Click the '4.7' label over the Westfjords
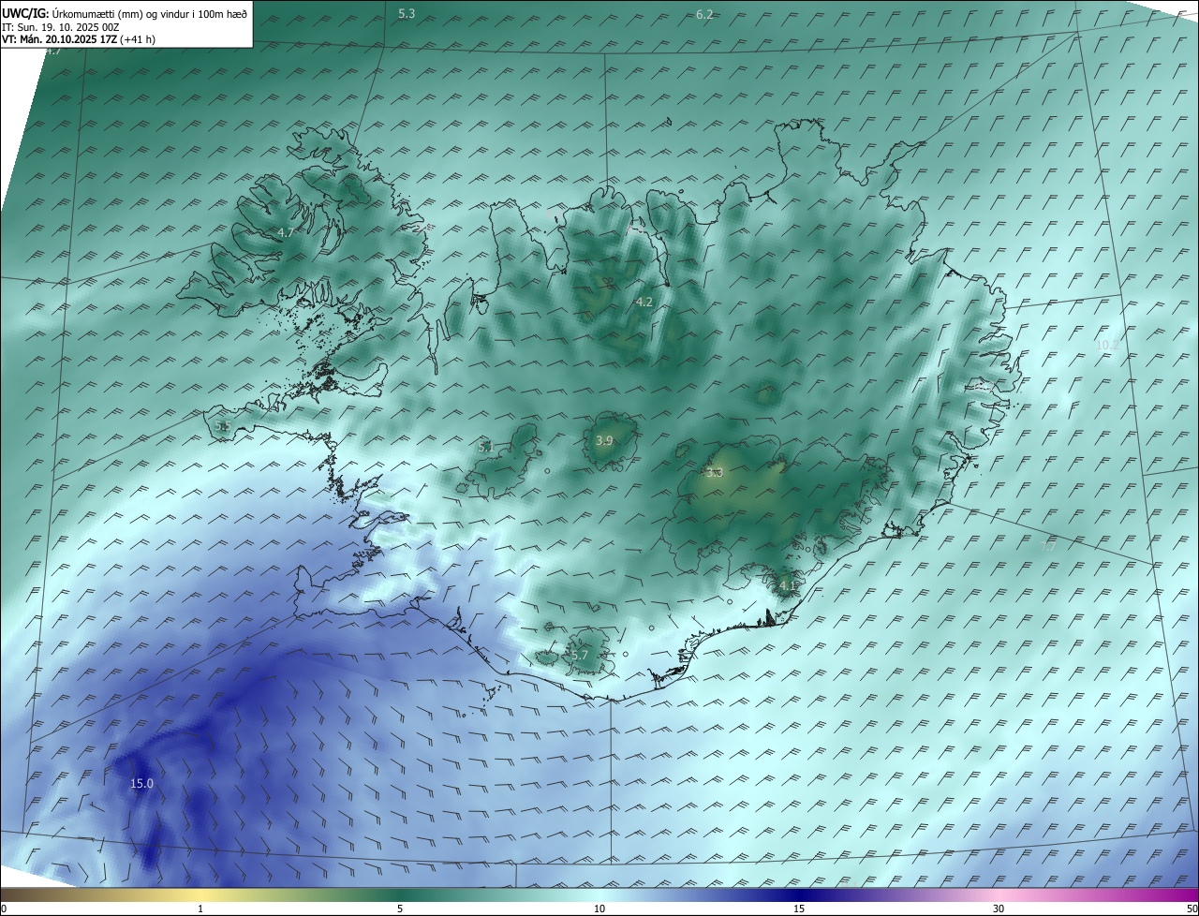This screenshot has height=916, width=1199. click(286, 232)
